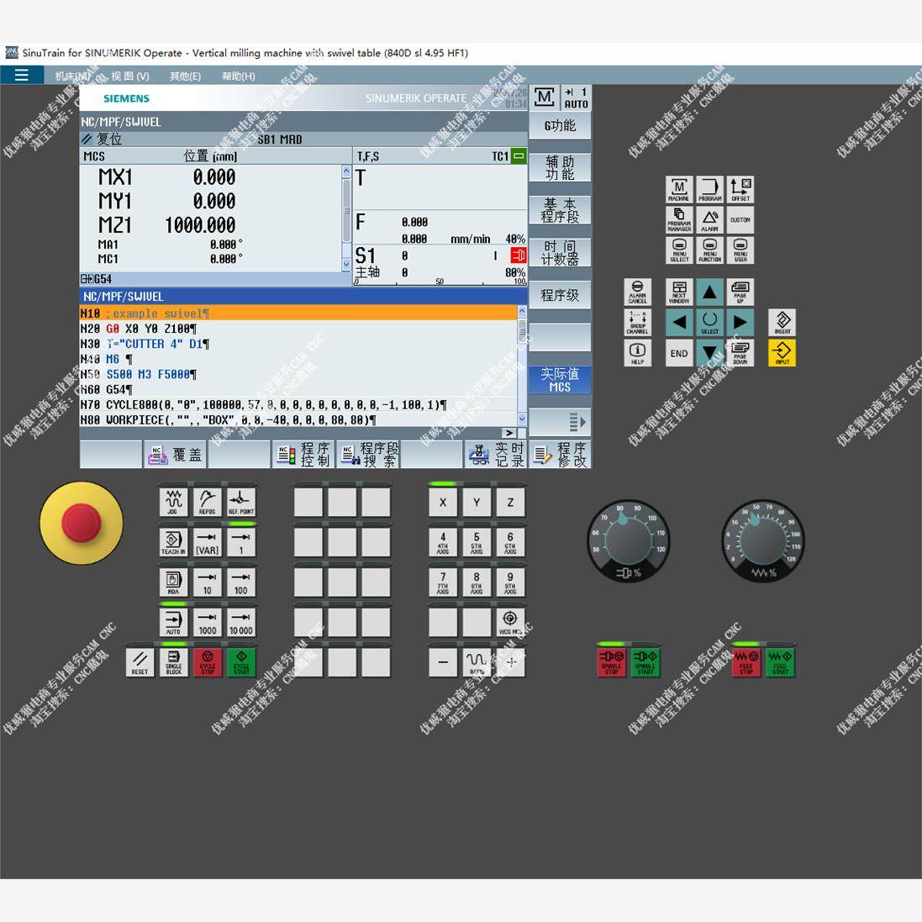The width and height of the screenshot is (922, 922).
Task: Select increment 10 key
Action: [x=207, y=582]
